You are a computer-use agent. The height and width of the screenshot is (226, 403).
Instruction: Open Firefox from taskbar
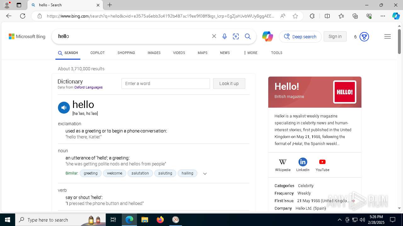(x=160, y=220)
